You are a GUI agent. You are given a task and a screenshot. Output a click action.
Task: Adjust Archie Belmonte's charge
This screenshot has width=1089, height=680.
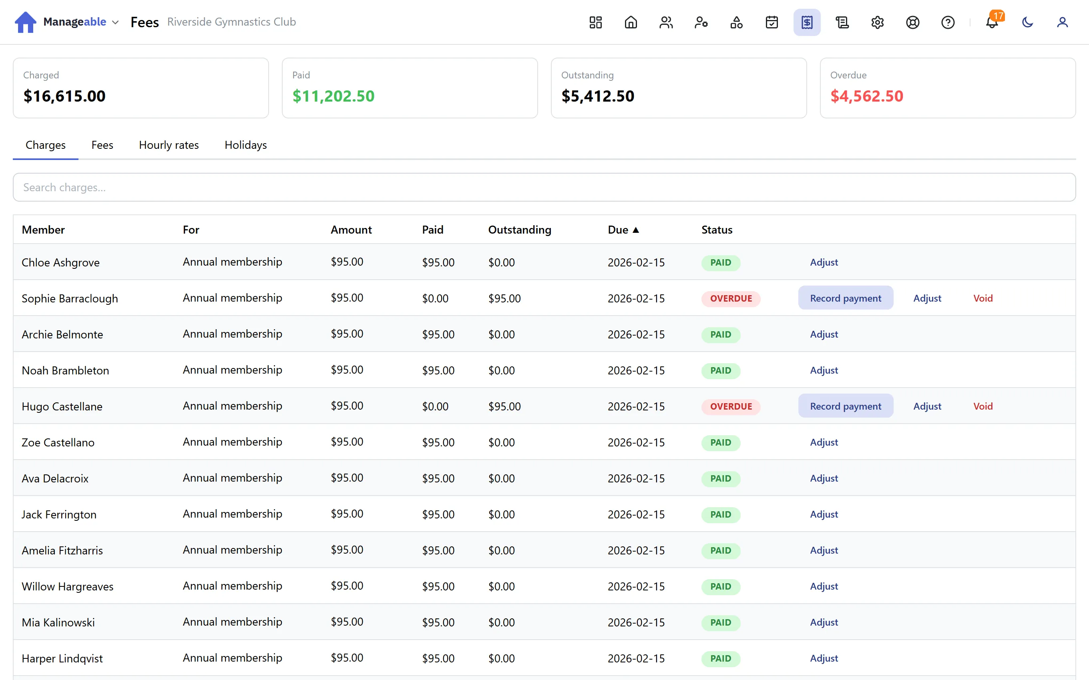tap(824, 334)
